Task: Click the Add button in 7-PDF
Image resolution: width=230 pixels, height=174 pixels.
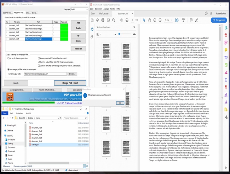Action: tap(78, 23)
